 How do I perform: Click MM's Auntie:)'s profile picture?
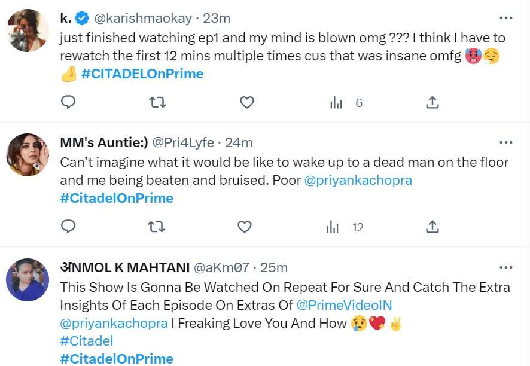27,155
